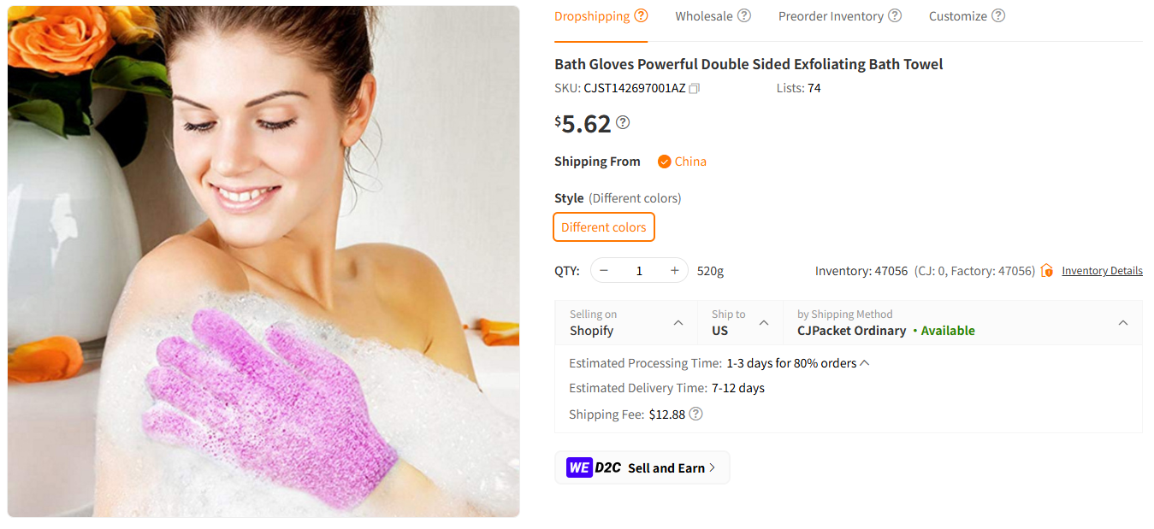Click the Preorder Inventory question mark icon

coord(895,15)
